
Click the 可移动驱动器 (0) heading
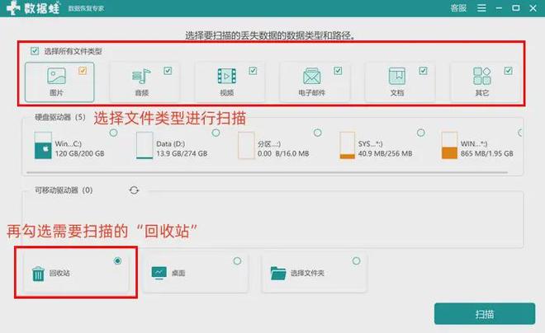pos(64,190)
